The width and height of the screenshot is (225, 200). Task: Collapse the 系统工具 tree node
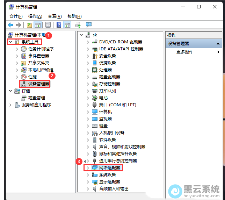tap(10, 42)
